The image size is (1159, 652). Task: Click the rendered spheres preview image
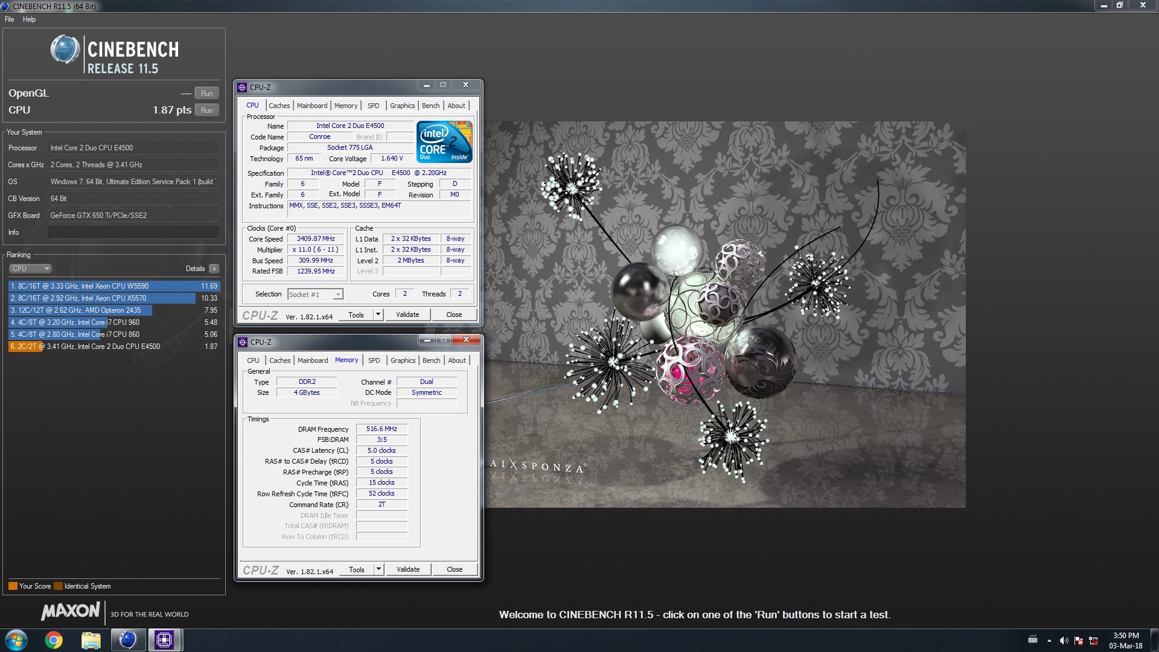coord(725,315)
